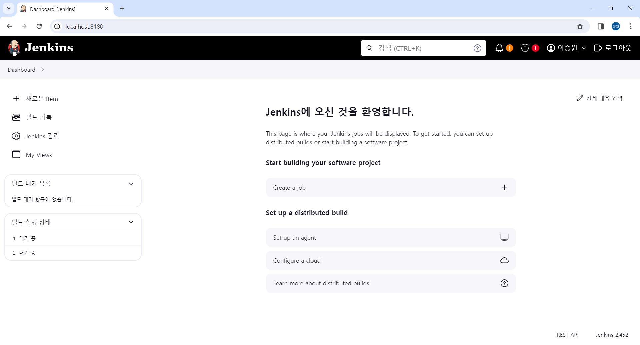This screenshot has width=640, height=345.
Task: Close the Dashboard [Jenkins] tab
Action: click(107, 9)
